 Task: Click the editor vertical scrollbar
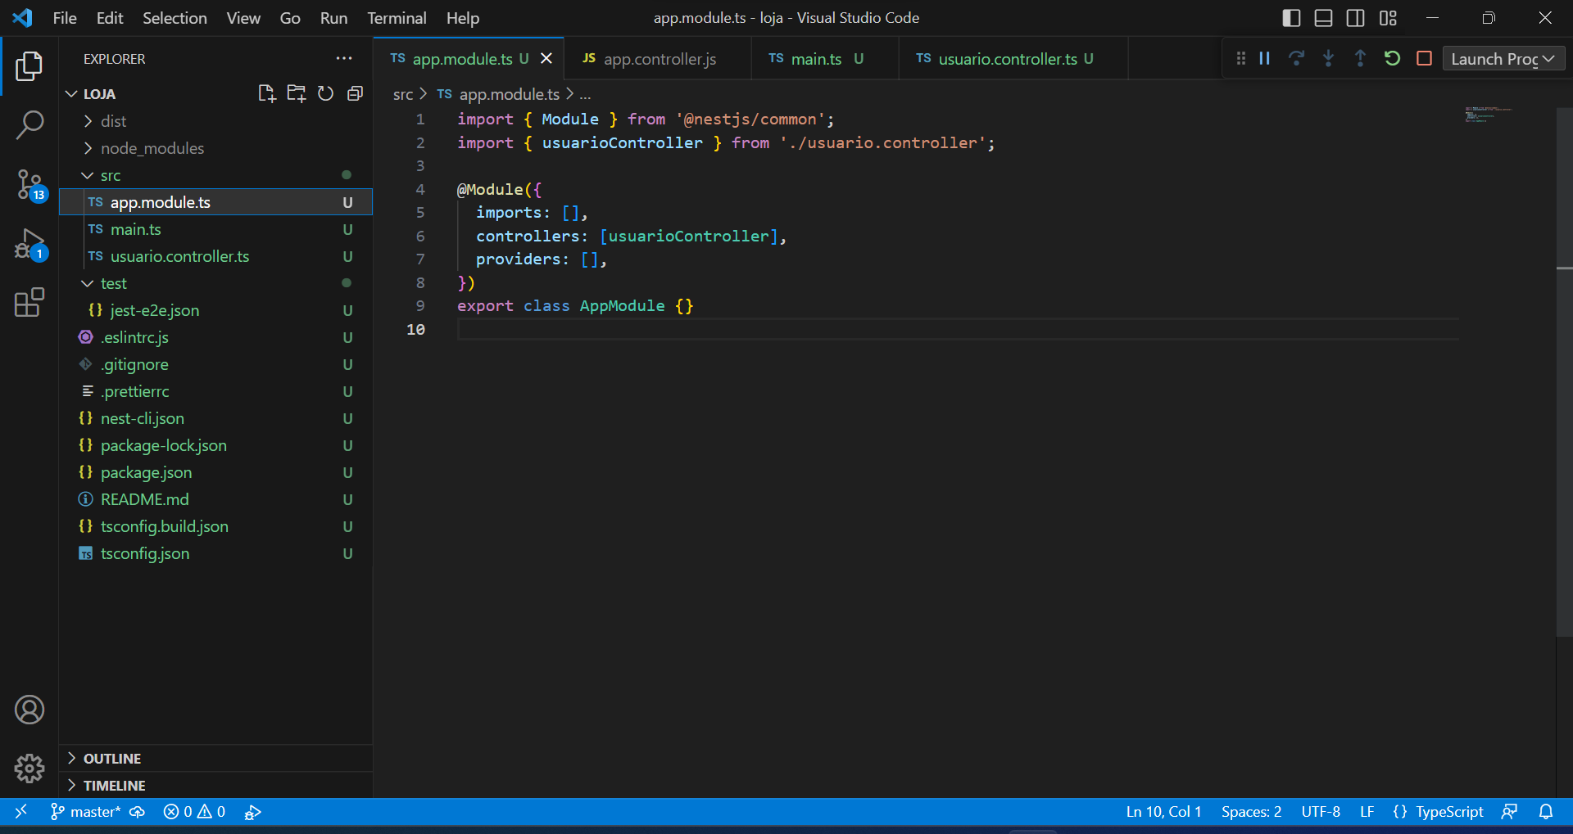click(x=1564, y=372)
